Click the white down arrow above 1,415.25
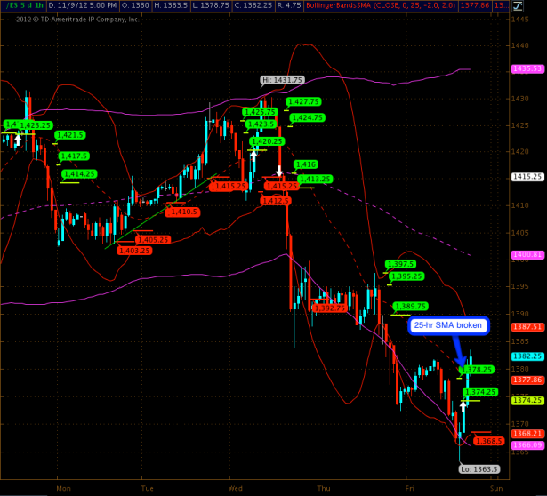 [279, 171]
